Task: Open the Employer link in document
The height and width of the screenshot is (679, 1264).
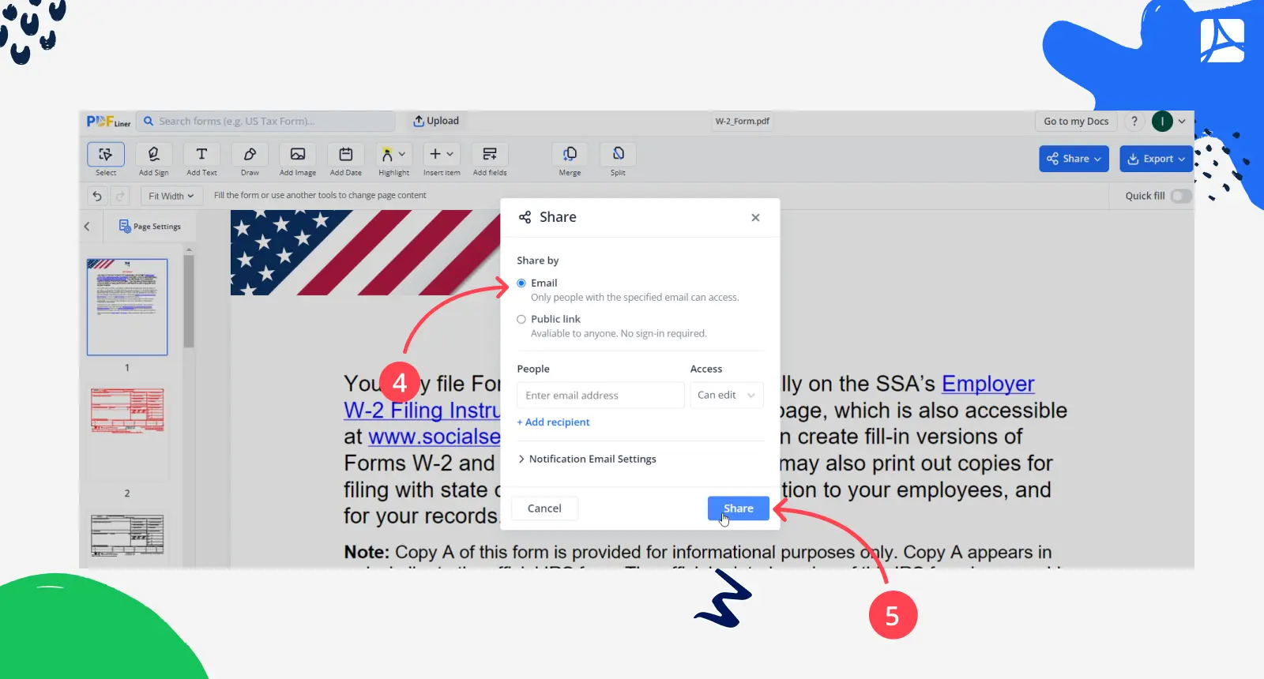Action: point(987,384)
